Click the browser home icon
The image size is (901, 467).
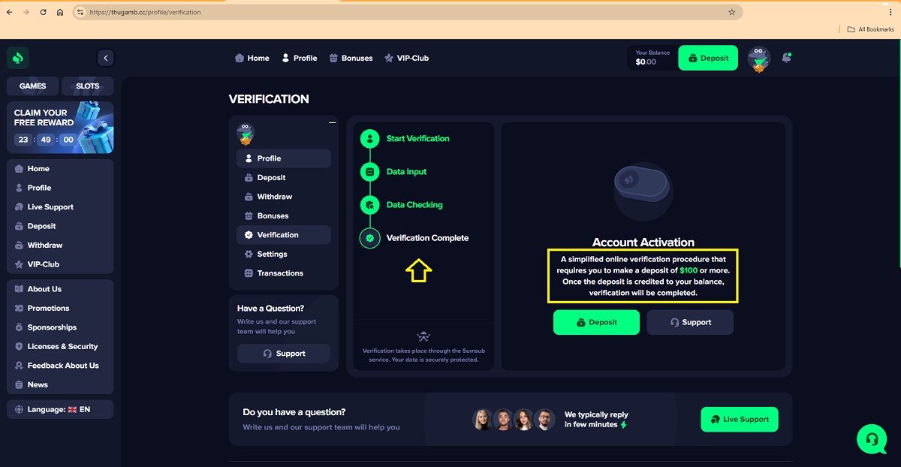tap(60, 12)
